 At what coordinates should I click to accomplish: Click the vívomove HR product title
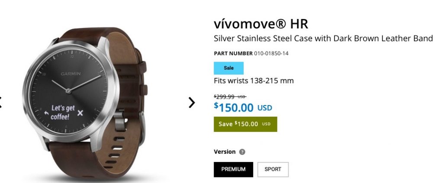coord(261,24)
